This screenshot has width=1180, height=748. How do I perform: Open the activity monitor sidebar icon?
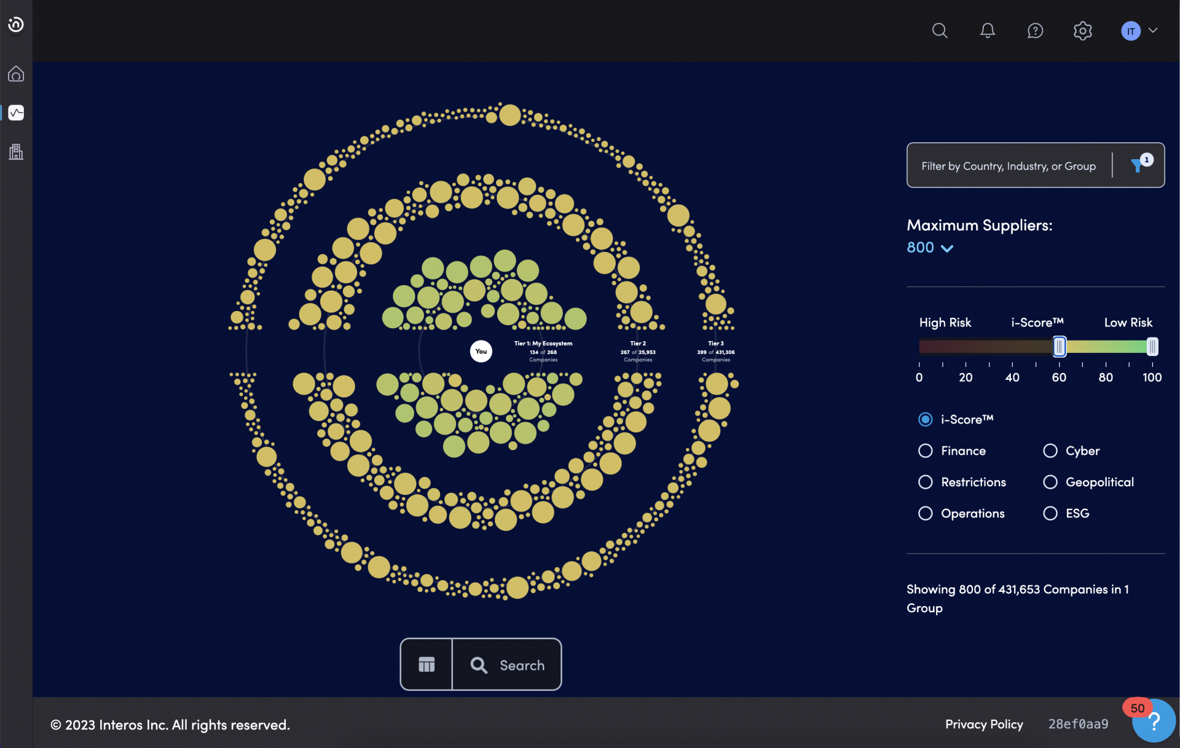(16, 112)
